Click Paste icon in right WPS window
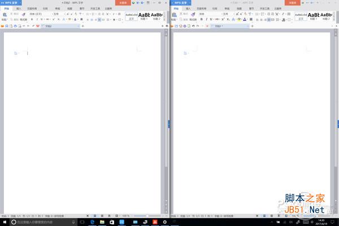Image resolution: width=339 pixels, height=226 pixels. coord(174,15)
